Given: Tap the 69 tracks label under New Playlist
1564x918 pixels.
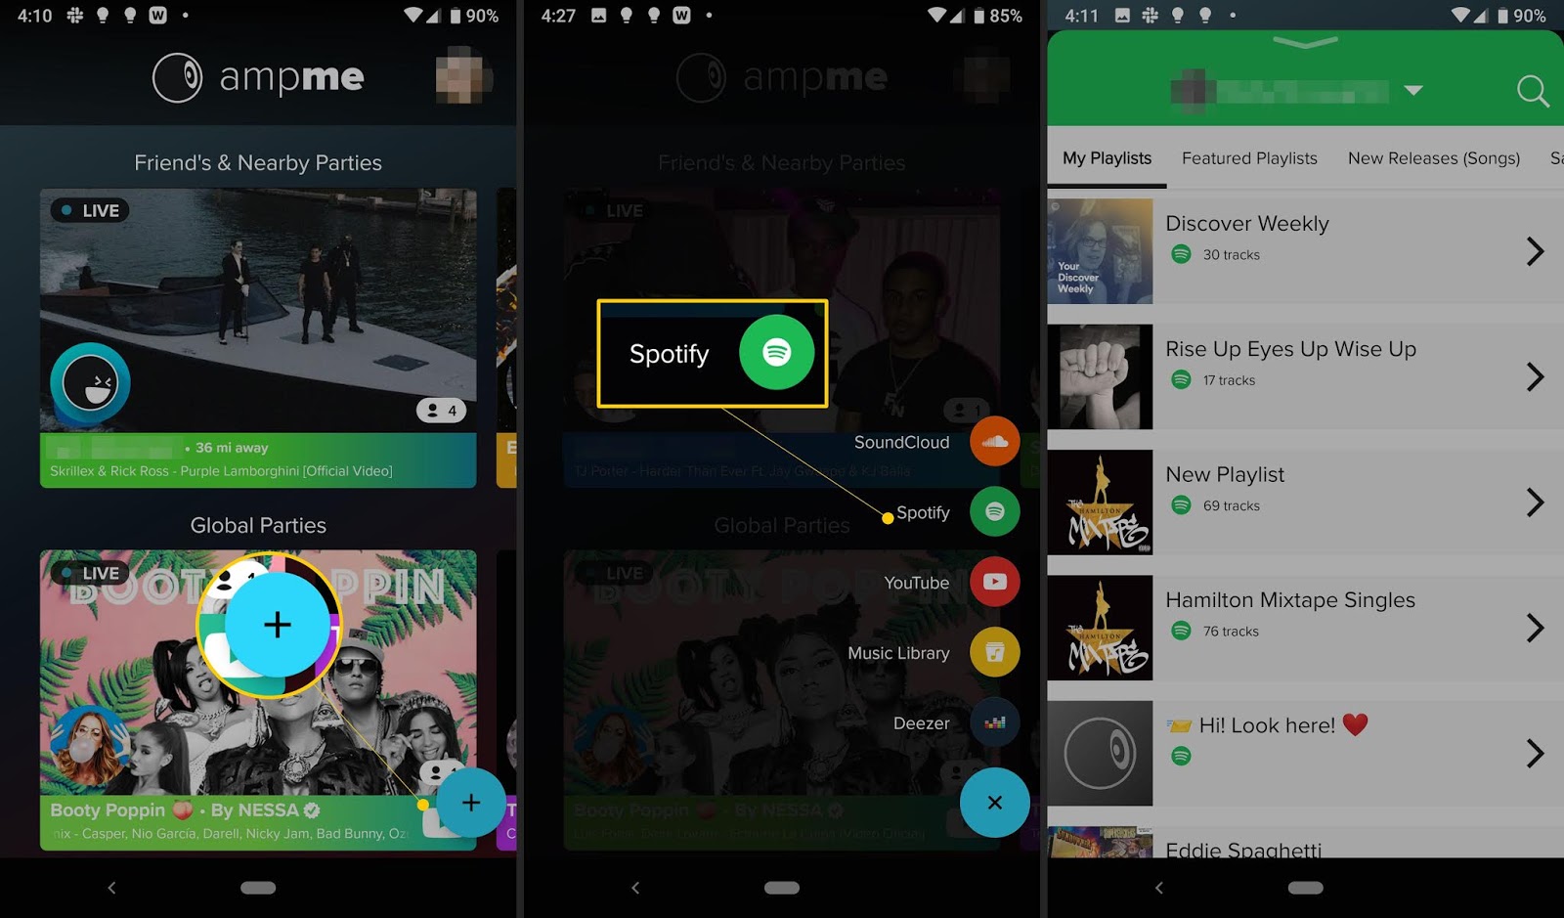Looking at the screenshot, I should (1232, 505).
